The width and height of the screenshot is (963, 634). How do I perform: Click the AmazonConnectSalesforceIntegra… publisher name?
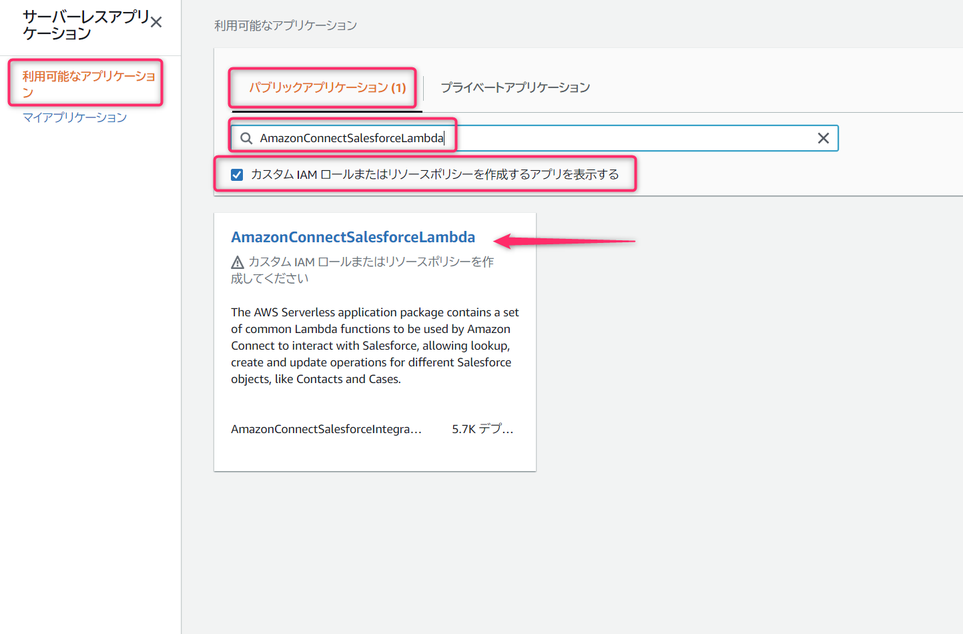(x=326, y=429)
